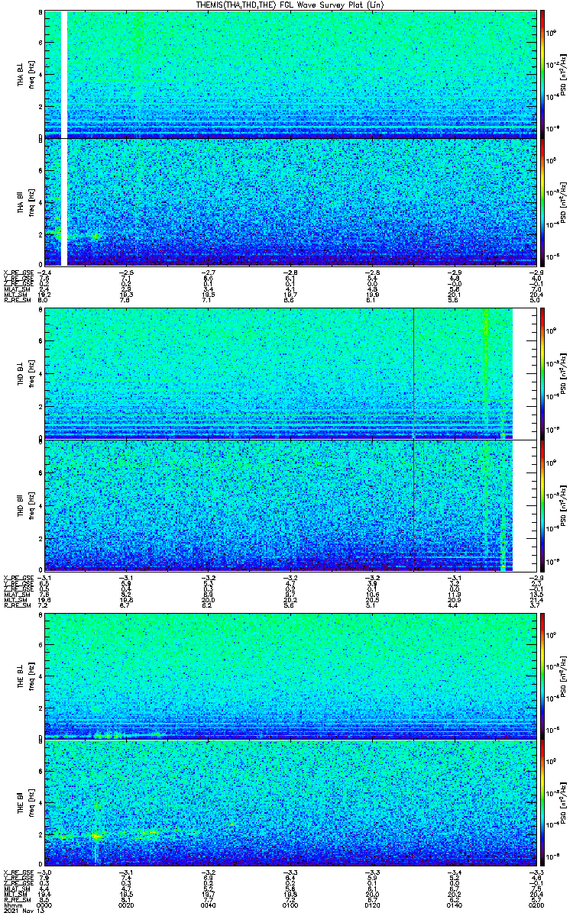Click the THE B-parallel freq [Hz] axis label

[31, 803]
